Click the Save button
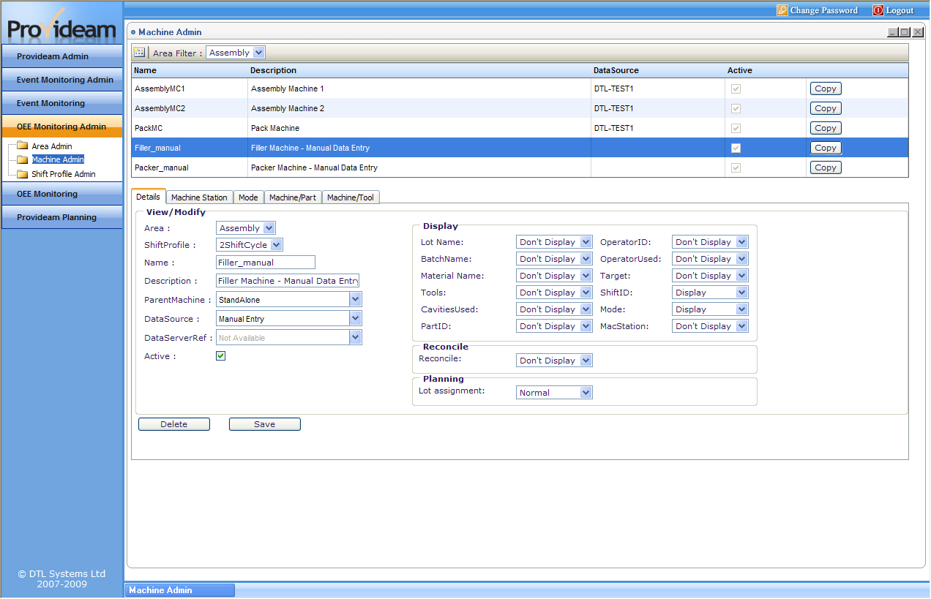This screenshot has height=599, width=931. [265, 424]
